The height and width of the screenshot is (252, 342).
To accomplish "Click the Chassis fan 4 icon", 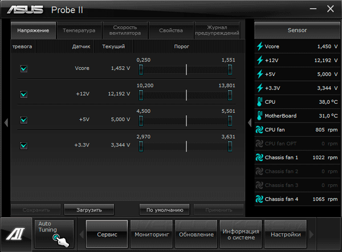I will pyautogui.click(x=259, y=199).
